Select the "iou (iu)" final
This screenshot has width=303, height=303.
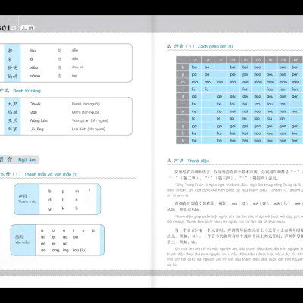80,250
